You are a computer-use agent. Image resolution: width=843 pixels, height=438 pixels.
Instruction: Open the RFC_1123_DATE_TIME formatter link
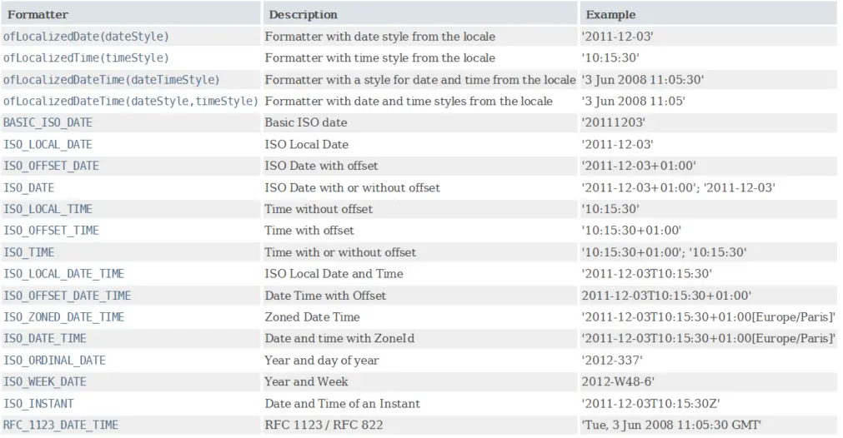click(61, 426)
